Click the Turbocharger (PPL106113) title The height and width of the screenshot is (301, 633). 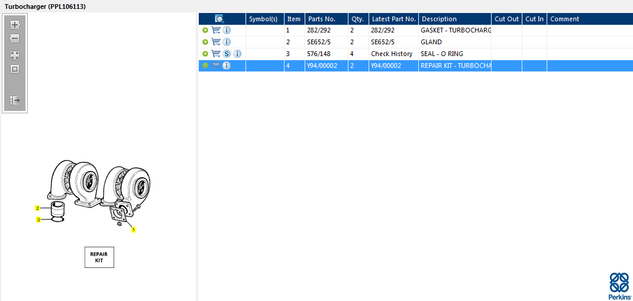45,7
